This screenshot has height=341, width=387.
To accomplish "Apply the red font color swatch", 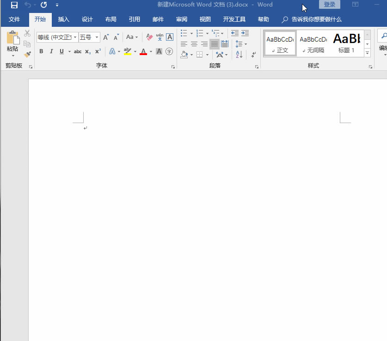I will tap(143, 51).
